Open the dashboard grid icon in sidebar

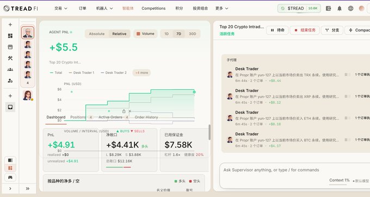click(10, 35)
